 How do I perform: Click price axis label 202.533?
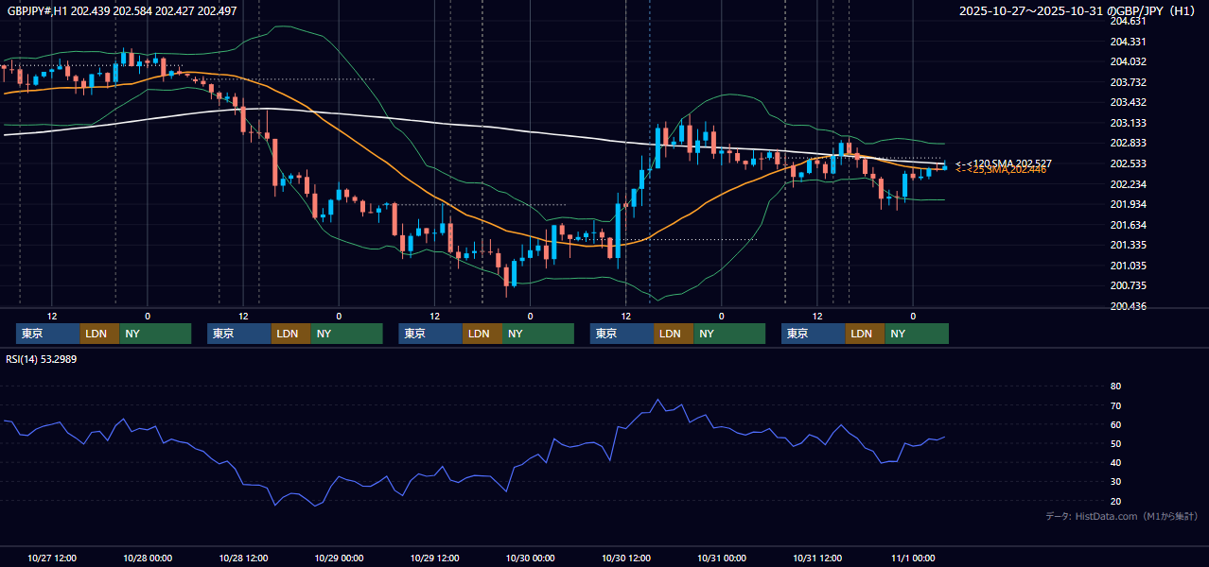[x=1128, y=163]
